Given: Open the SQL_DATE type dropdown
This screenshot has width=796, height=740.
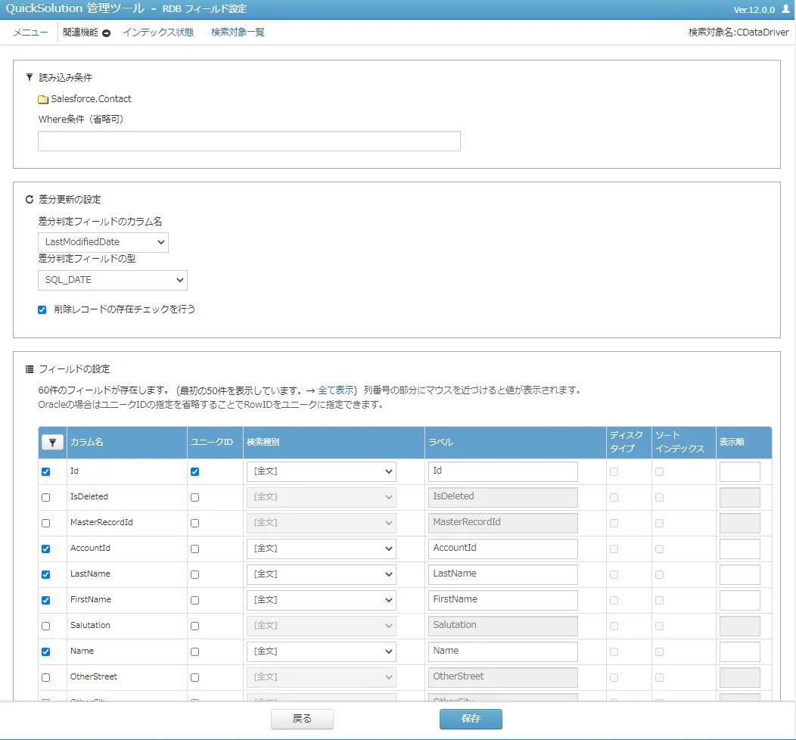Looking at the screenshot, I should 112,280.
